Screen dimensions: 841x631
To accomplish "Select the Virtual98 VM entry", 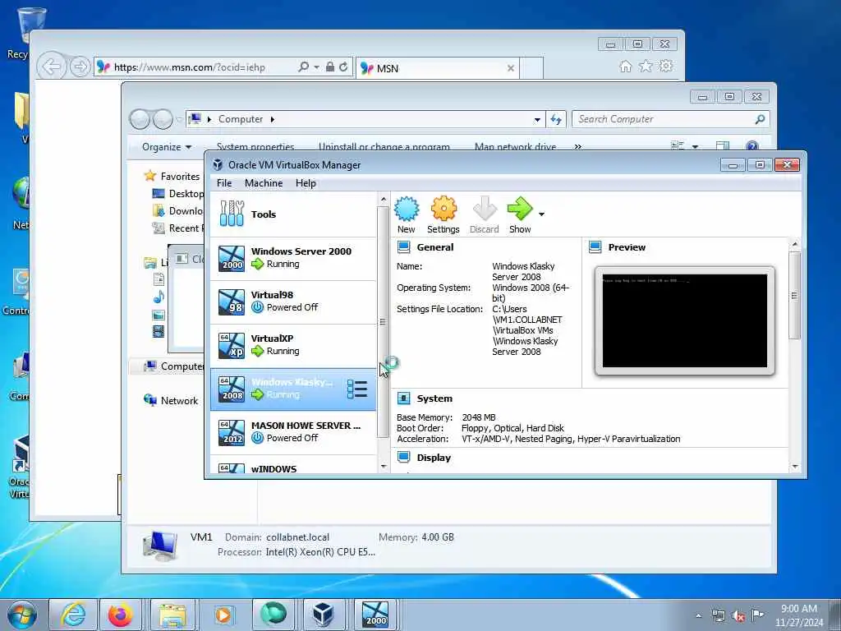I will [293, 302].
